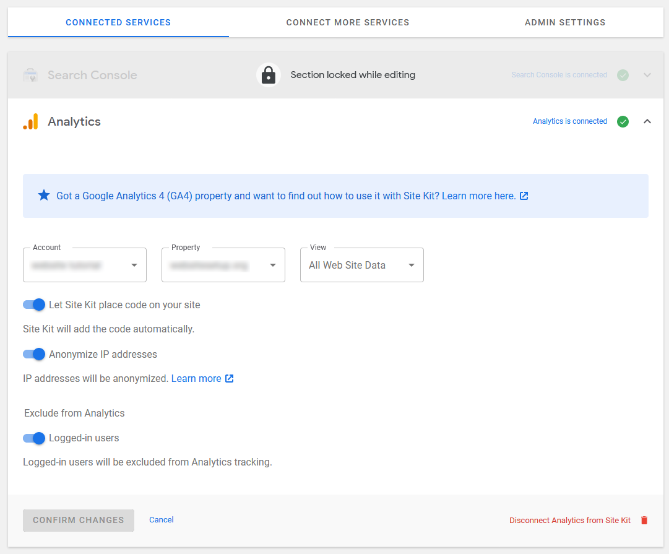Click the Confirm Changes button

click(x=78, y=520)
